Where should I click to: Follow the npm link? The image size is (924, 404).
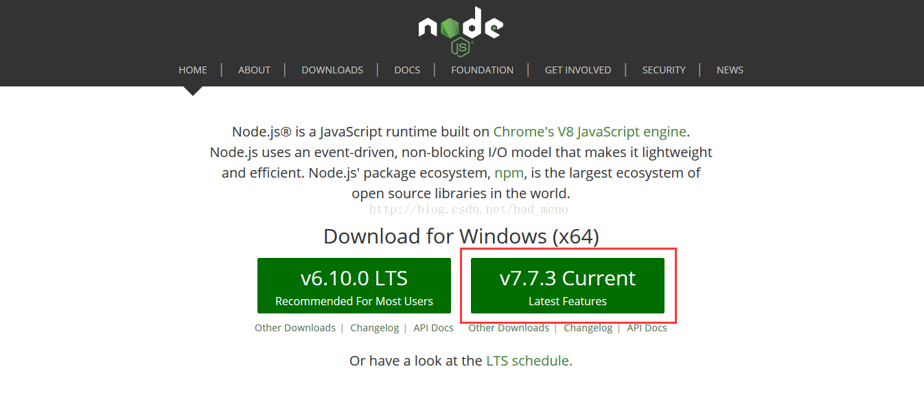coord(509,173)
